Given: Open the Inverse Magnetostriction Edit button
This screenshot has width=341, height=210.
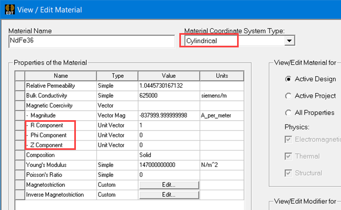Looking at the screenshot, I should point(169,195).
